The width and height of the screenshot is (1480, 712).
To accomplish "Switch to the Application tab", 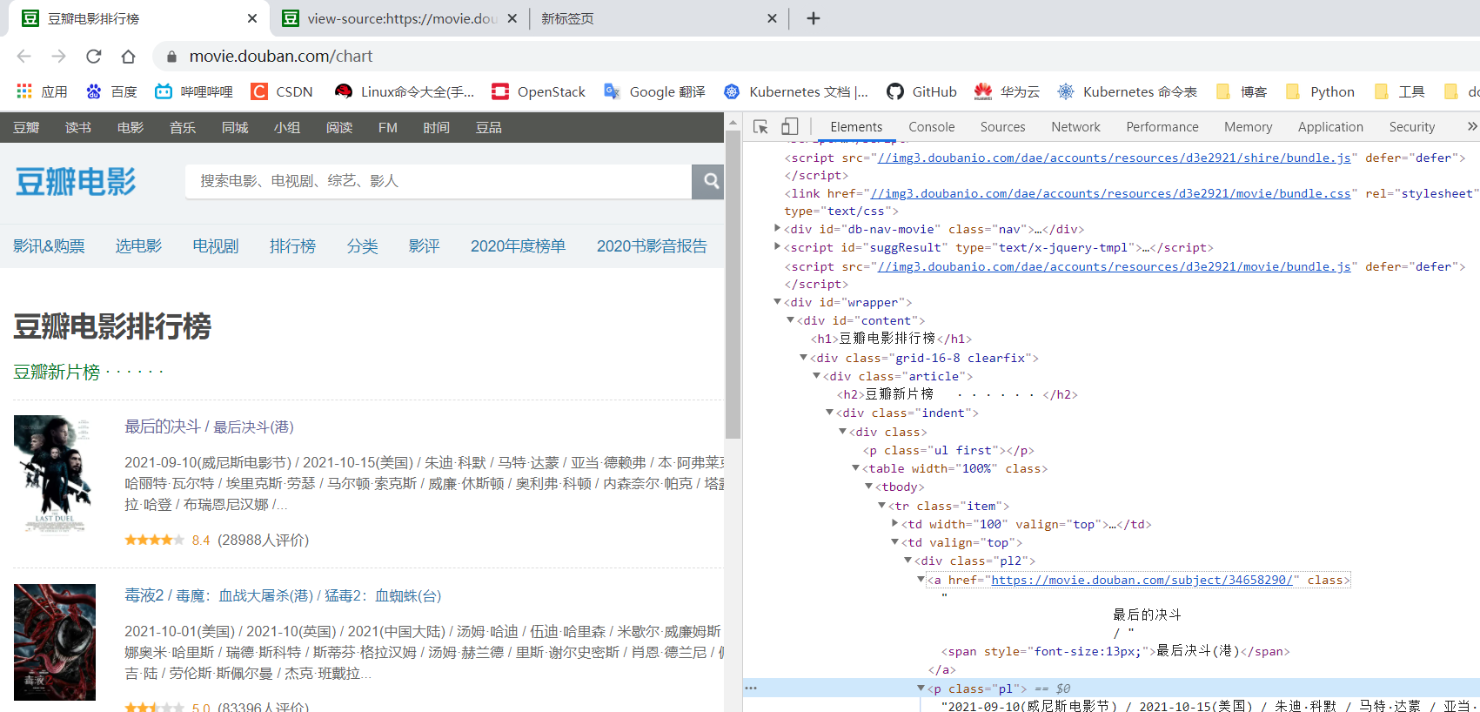I will (x=1330, y=127).
